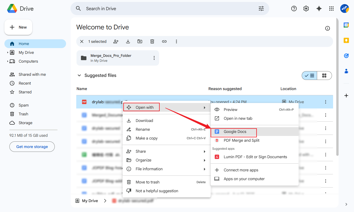Open the Settings gear icon
The image size is (354, 212).
pyautogui.click(x=306, y=9)
